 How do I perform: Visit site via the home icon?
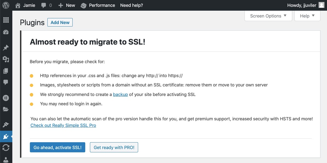point(18,5)
